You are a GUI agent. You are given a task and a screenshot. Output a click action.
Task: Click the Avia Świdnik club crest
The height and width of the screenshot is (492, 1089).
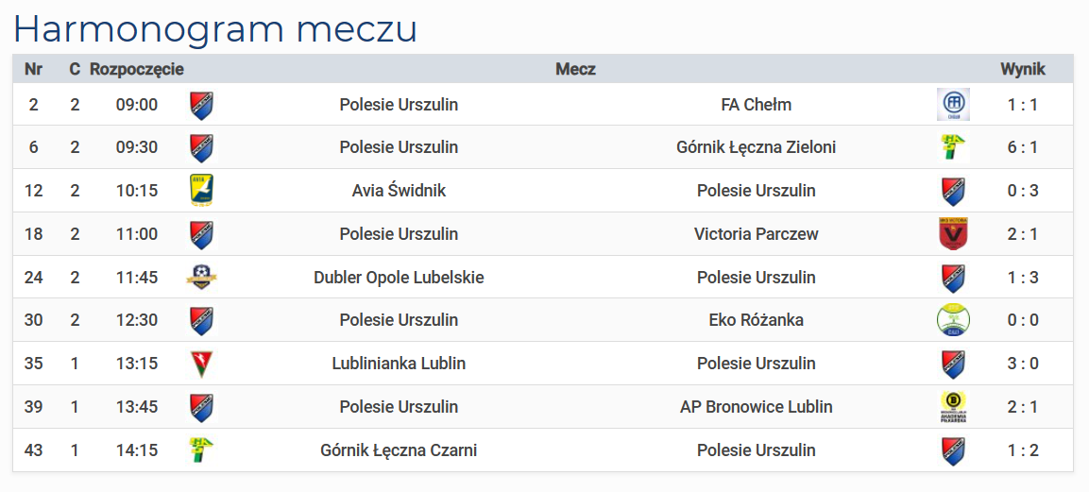pos(201,191)
